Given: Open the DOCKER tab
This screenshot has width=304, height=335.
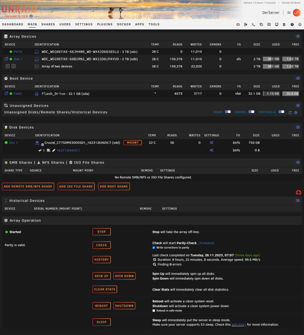Looking at the screenshot, I should pyautogui.click(x=124, y=25).
